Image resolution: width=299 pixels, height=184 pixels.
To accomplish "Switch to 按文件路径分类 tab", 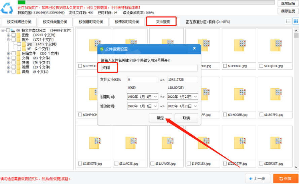I will point(19,22).
